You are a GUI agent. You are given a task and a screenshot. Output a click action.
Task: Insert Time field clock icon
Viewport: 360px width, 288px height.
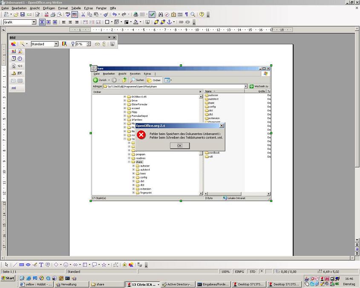(x=20, y=58)
